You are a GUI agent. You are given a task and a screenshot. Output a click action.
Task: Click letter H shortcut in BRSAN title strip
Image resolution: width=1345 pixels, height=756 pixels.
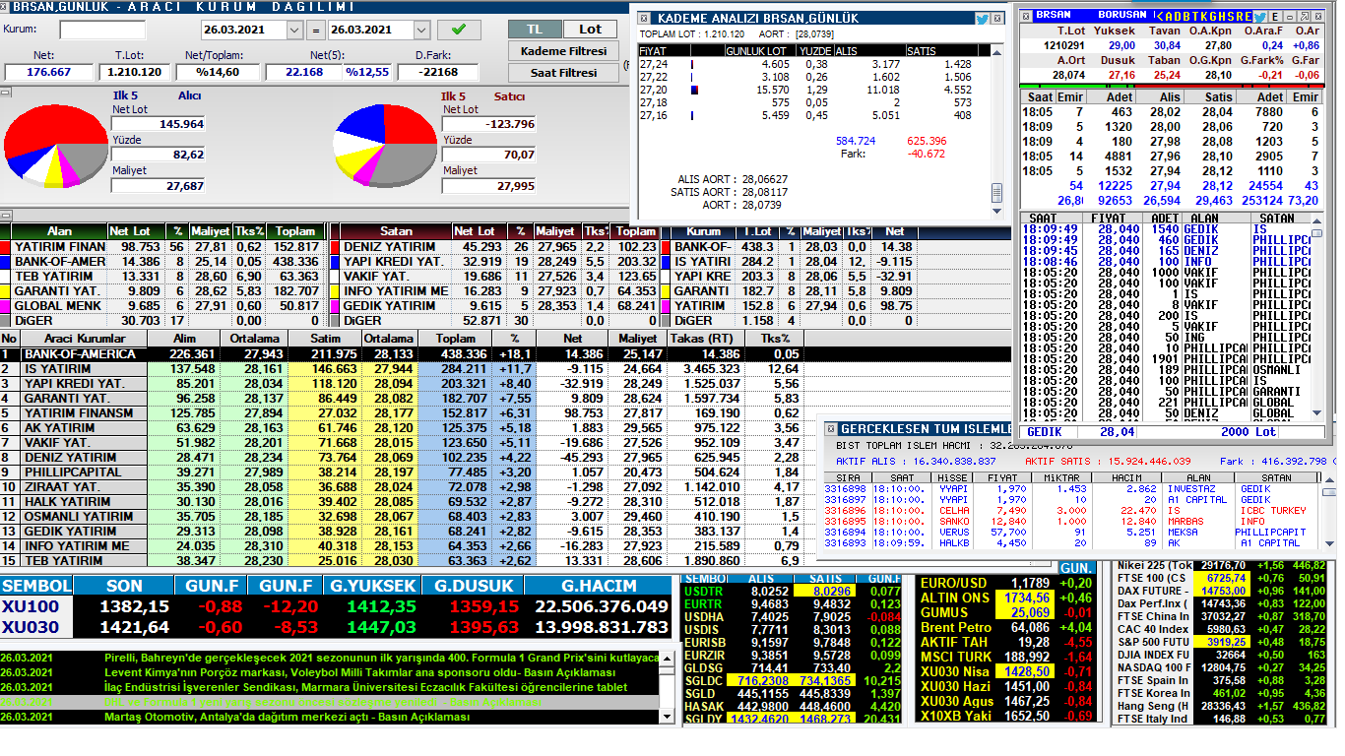coord(1222,17)
